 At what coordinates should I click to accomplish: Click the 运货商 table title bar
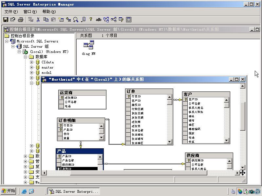[83, 93]
